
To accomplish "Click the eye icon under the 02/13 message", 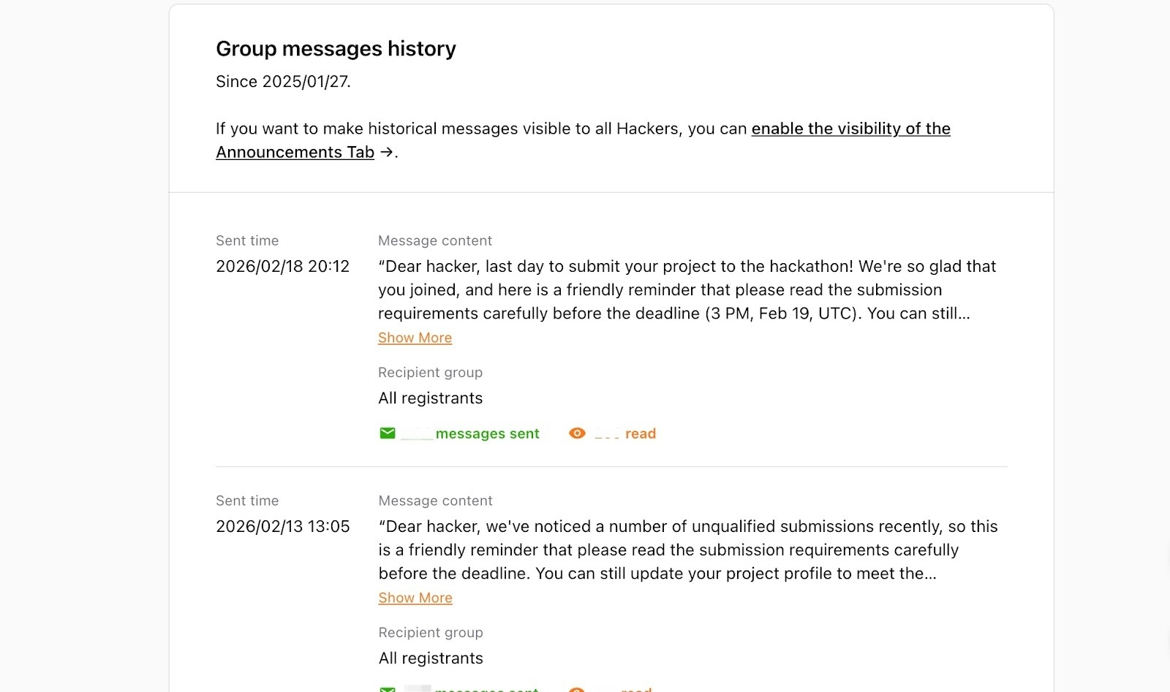I will coord(577,688).
